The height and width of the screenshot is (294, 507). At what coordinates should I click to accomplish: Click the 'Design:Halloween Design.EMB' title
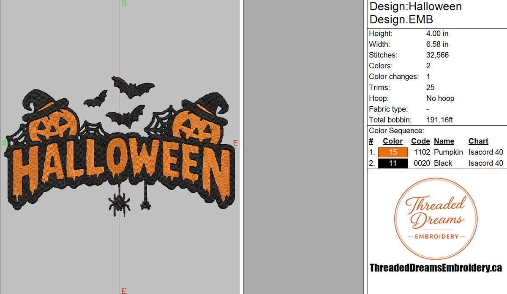[415, 13]
